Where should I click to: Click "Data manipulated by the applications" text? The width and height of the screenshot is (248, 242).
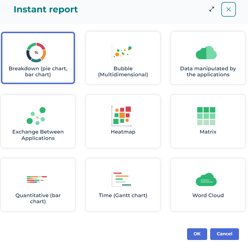pyautogui.click(x=208, y=72)
